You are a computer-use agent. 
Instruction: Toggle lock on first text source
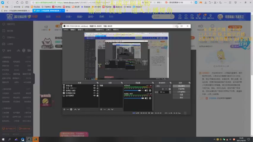(97, 86)
